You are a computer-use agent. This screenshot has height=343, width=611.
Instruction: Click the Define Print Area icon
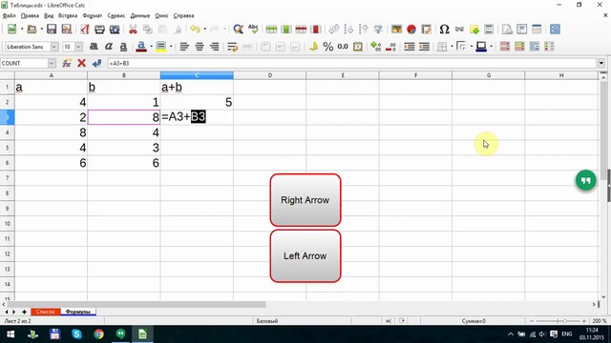click(507, 30)
